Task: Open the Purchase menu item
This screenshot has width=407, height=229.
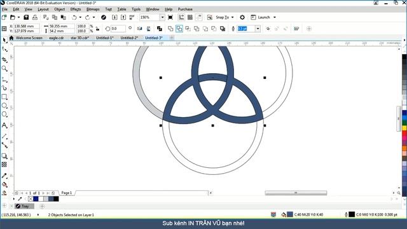Action: click(x=185, y=9)
